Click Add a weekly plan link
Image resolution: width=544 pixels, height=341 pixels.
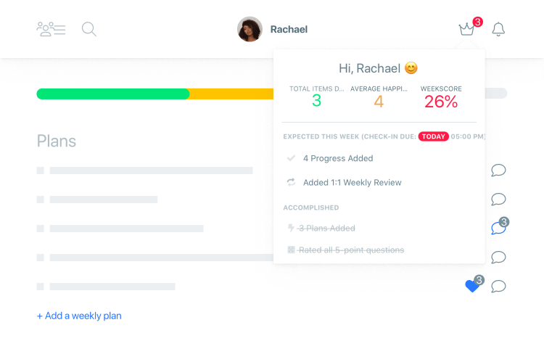pyautogui.click(x=79, y=316)
